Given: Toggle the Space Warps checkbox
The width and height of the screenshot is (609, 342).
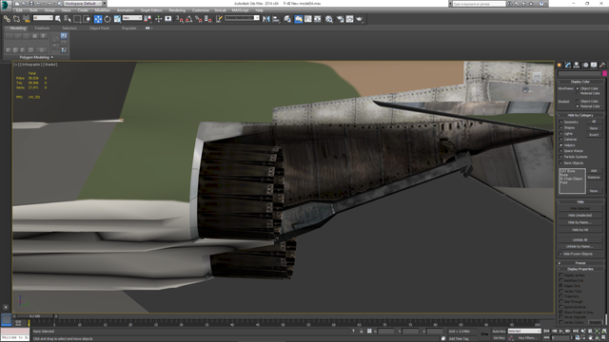Looking at the screenshot, I should coord(560,151).
